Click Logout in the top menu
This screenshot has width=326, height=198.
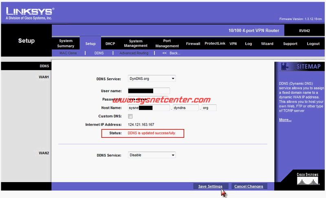313,44
